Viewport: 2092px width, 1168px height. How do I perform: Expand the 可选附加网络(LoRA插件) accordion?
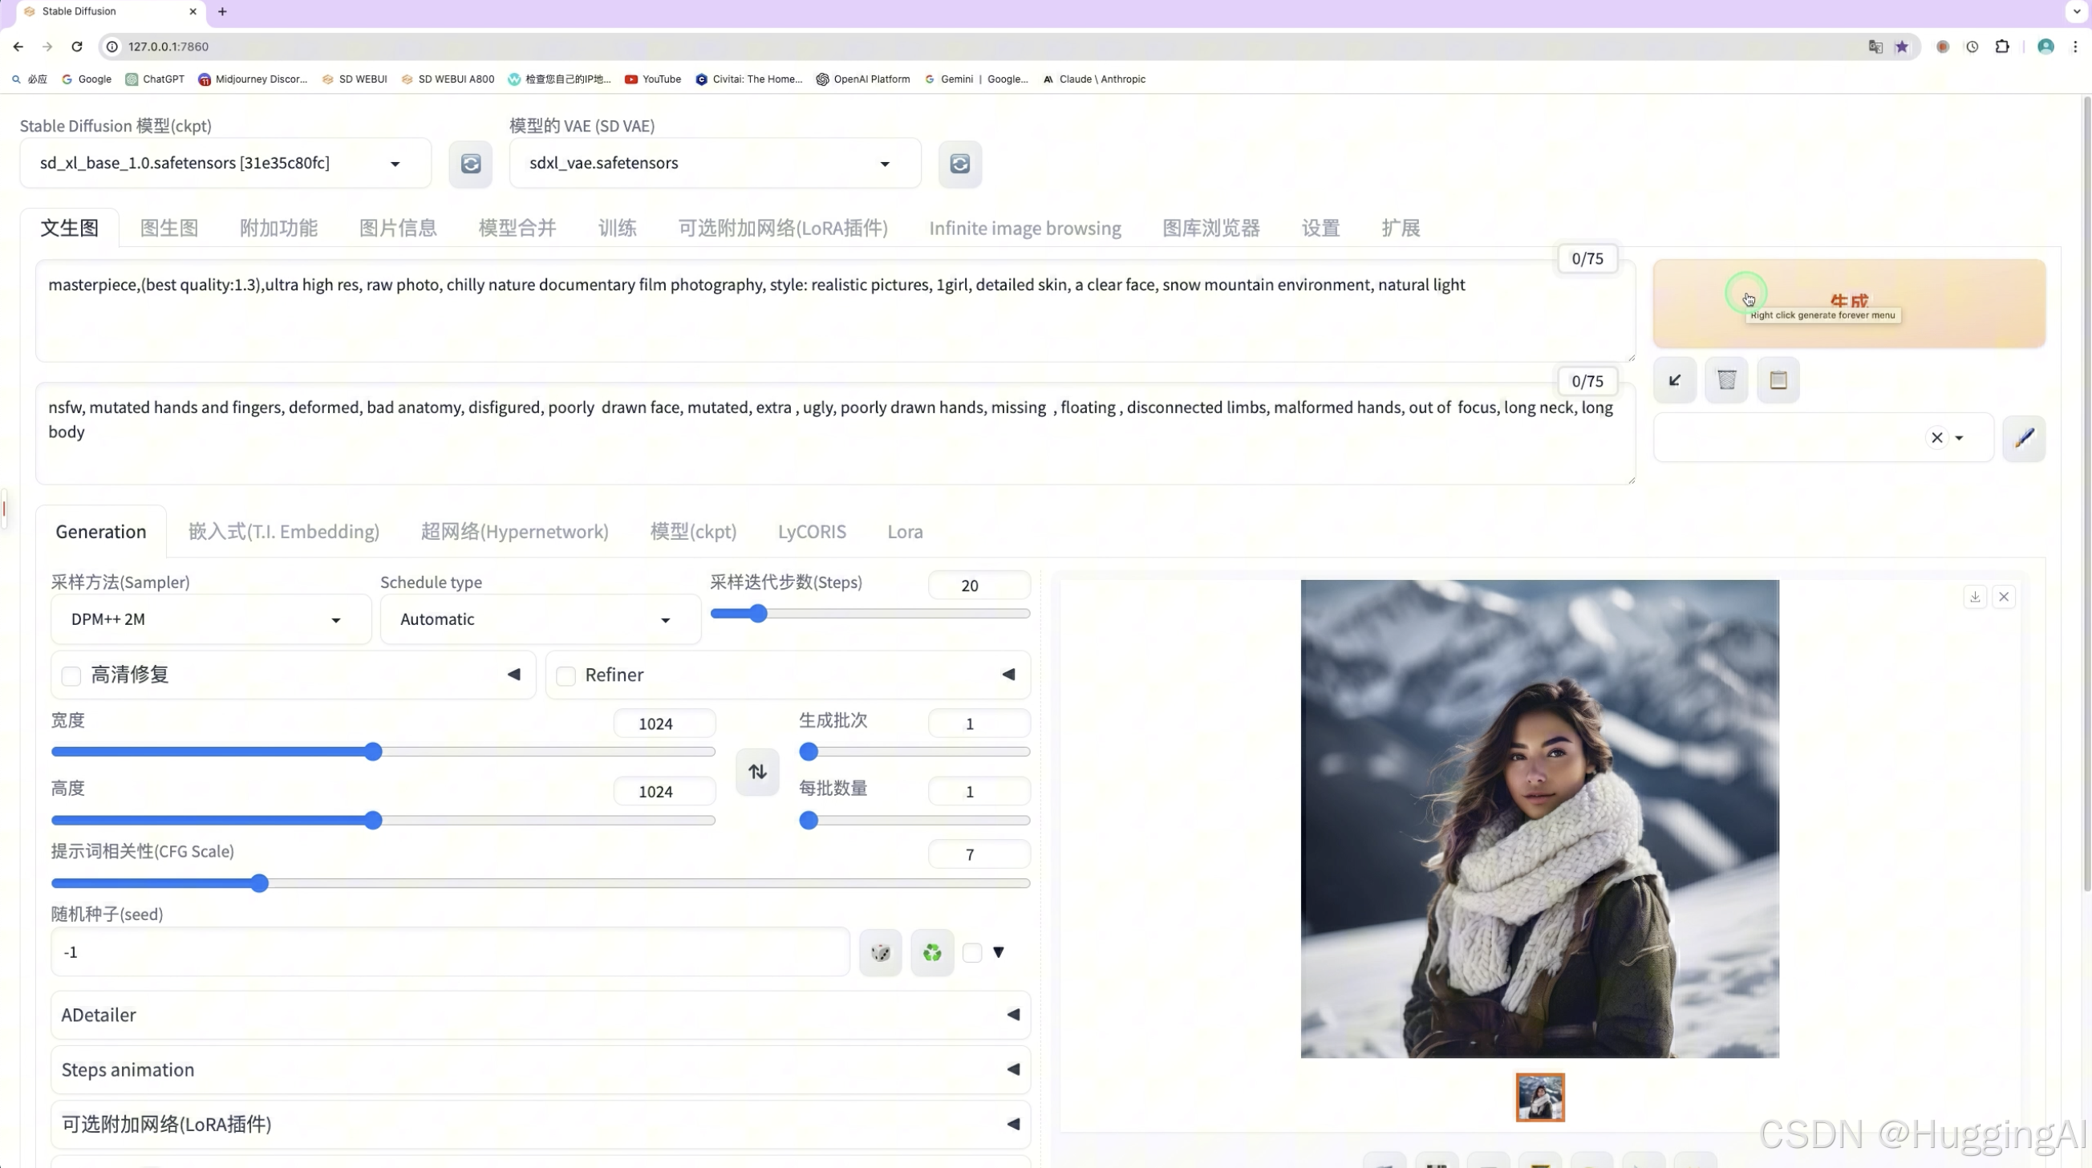coord(541,1124)
